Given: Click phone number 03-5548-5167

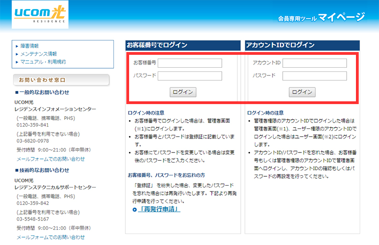Looking at the screenshot, I should click(x=33, y=219).
